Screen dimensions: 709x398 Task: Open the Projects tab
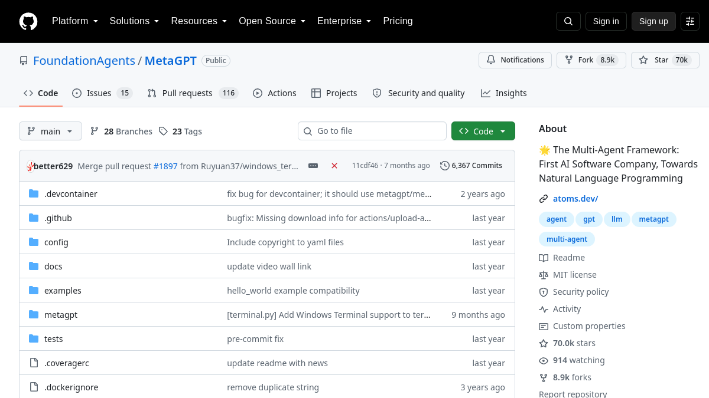pyautogui.click(x=334, y=93)
